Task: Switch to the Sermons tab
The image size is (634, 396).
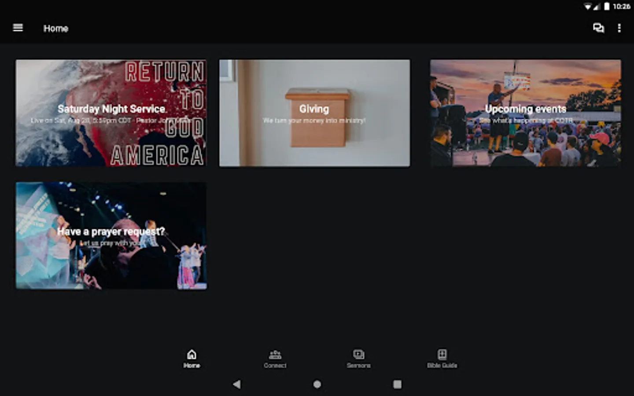Action: tap(358, 359)
